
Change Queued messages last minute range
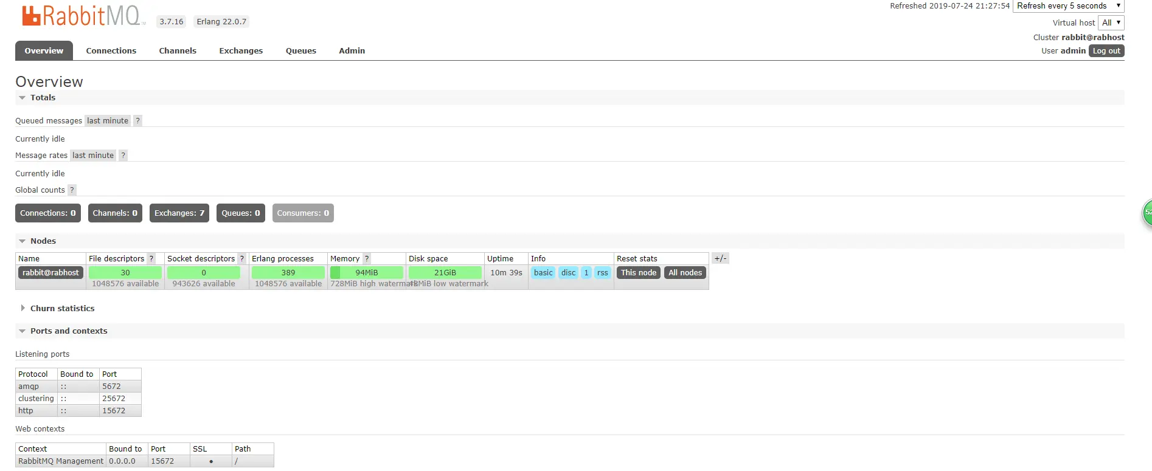coord(108,120)
